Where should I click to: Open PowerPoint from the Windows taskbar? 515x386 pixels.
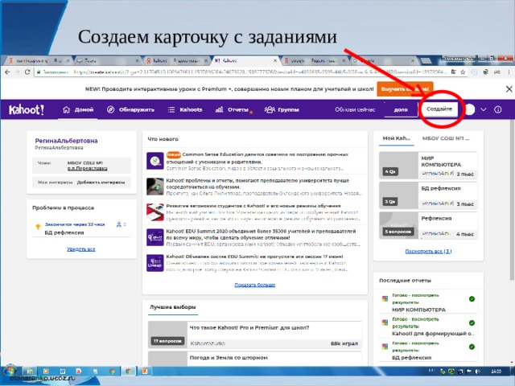[145, 372]
